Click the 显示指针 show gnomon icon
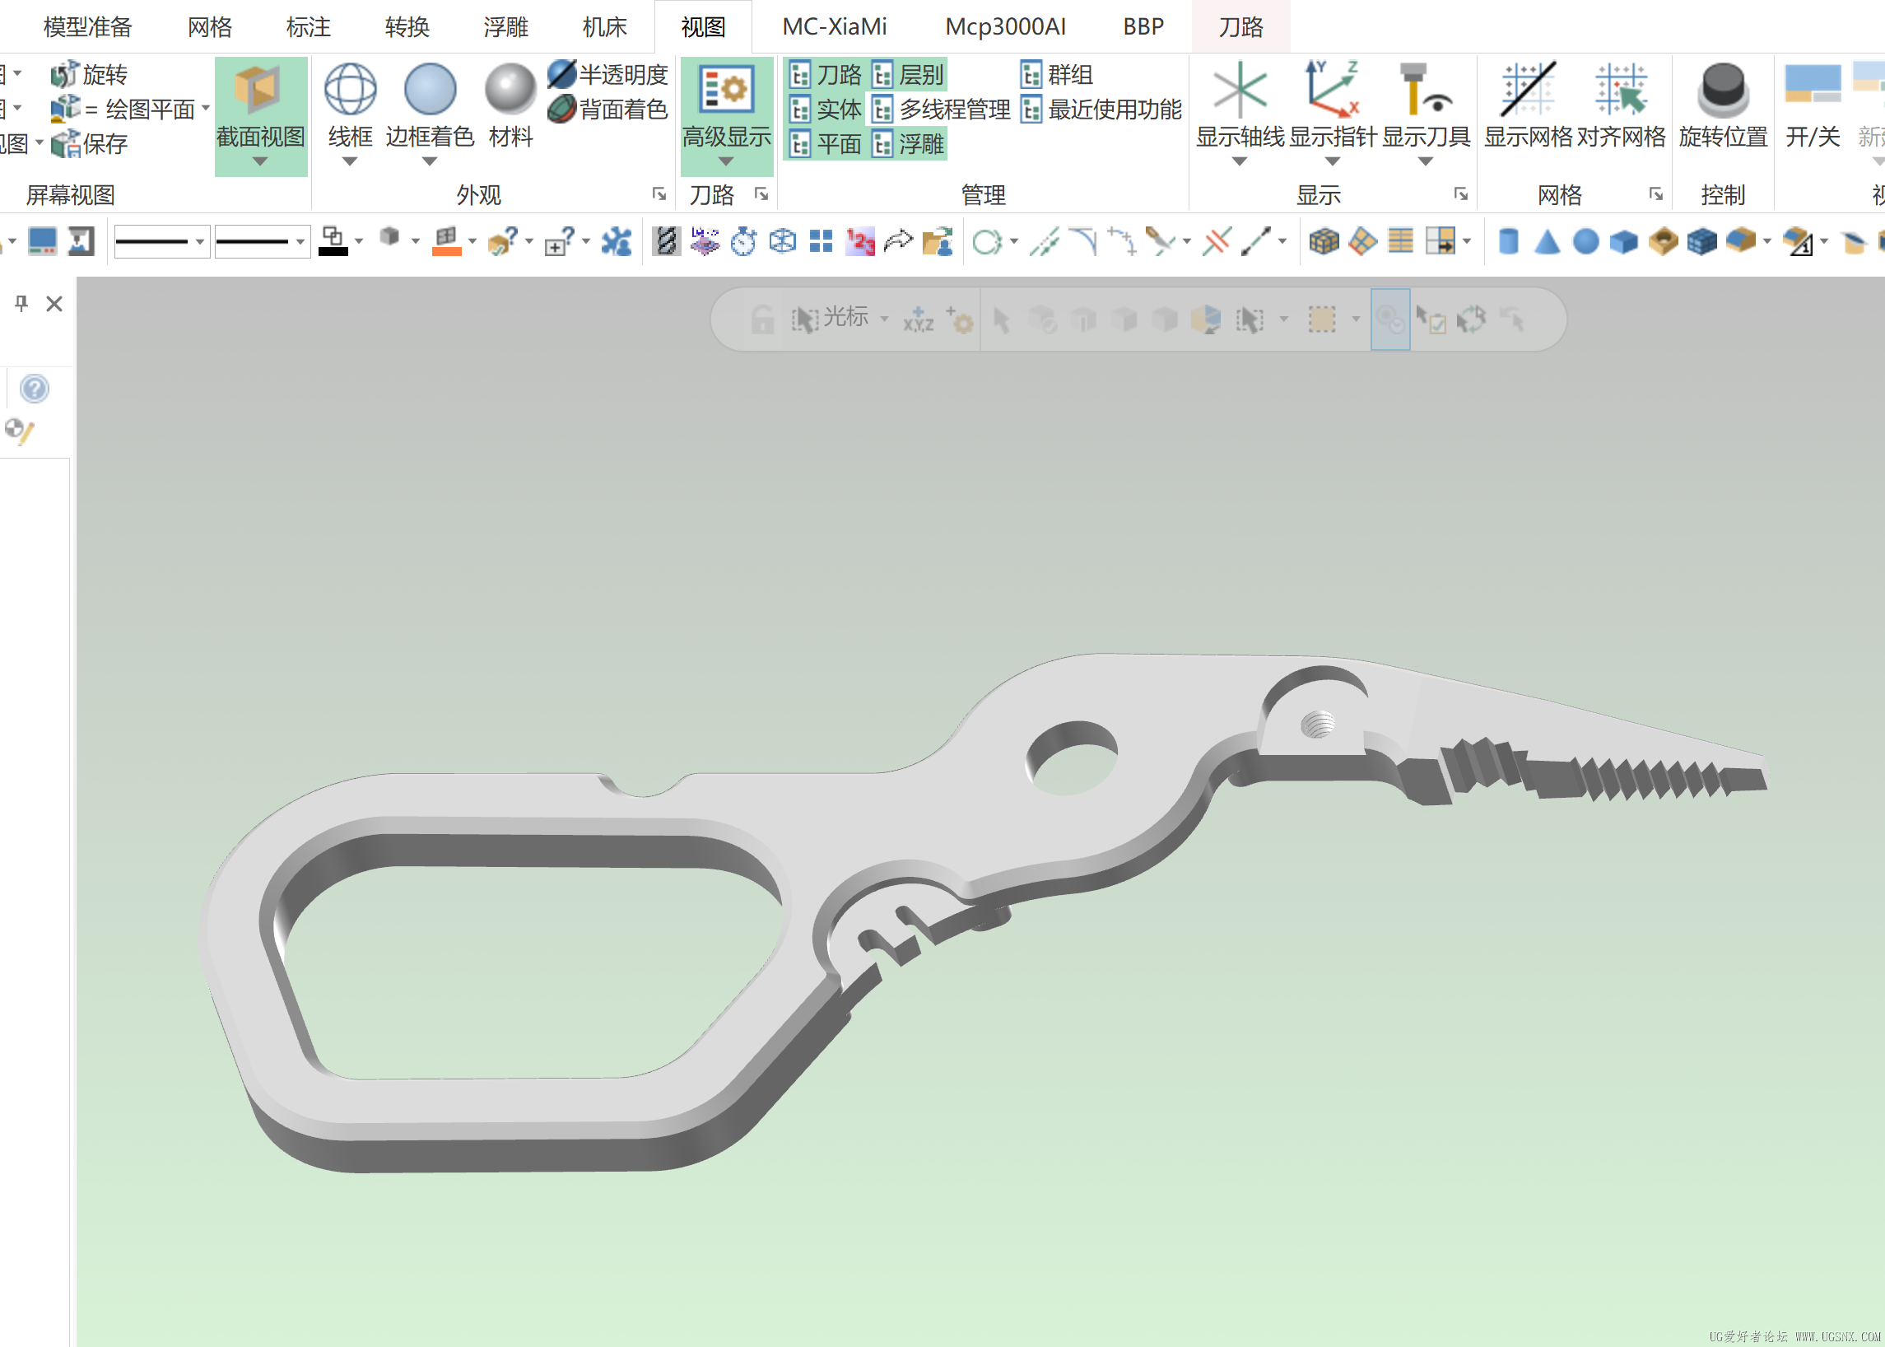The image size is (1885, 1347). 1332,90
